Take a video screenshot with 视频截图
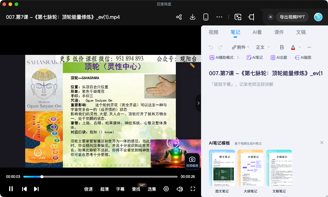 [x=192, y=162]
